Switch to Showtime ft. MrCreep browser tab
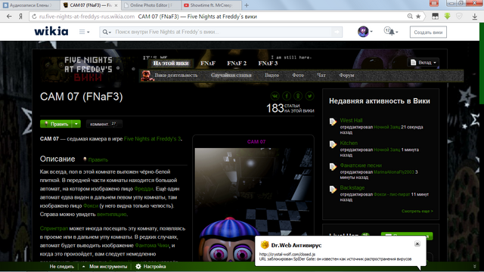The width and height of the screenshot is (484, 272). coord(212,5)
